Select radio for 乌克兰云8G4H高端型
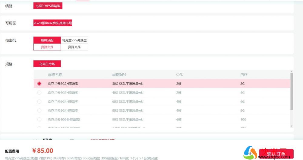The height and width of the screenshot is (160, 303). 39,110
